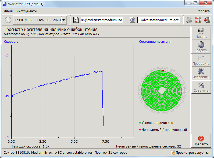
Task: Open the image file chooser icon
Action: coord(76,20)
